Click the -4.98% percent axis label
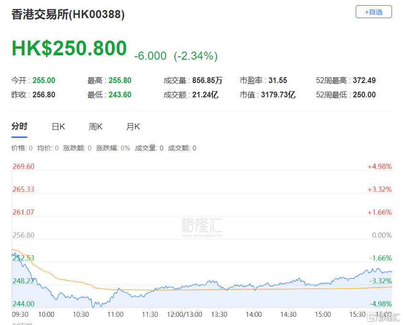The width and height of the screenshot is (403, 325). click(x=381, y=304)
